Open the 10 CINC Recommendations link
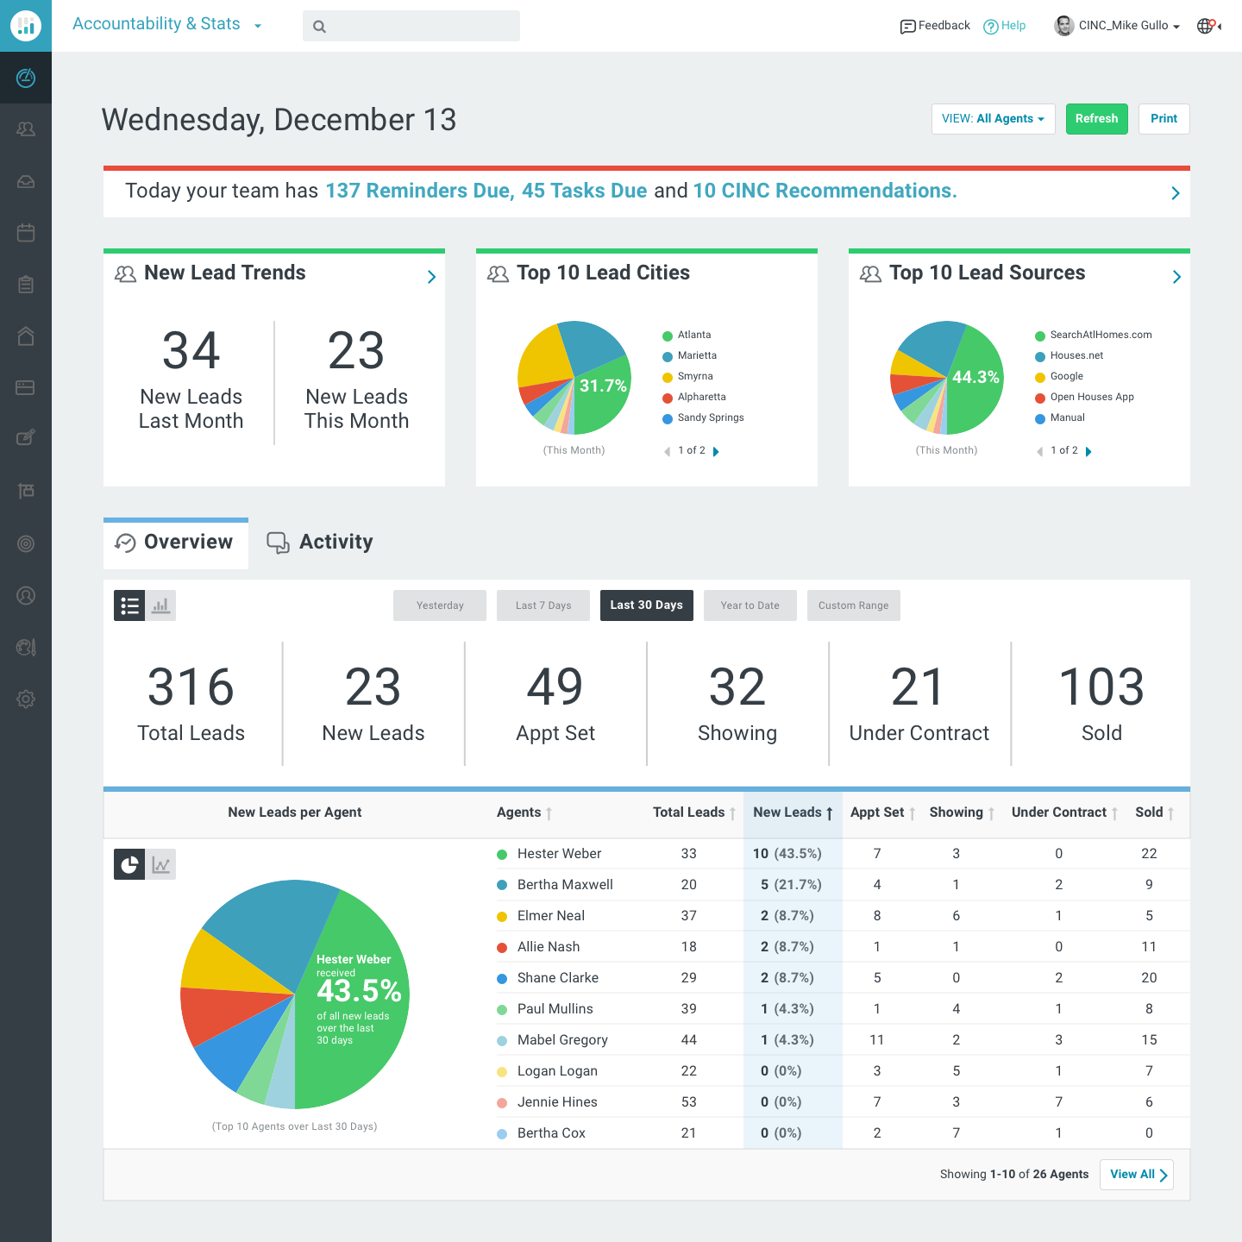This screenshot has height=1242, width=1242. point(825,191)
